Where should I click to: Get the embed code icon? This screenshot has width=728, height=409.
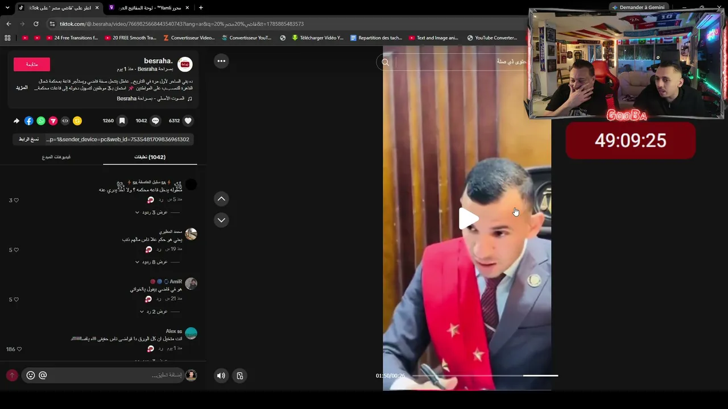coord(65,121)
